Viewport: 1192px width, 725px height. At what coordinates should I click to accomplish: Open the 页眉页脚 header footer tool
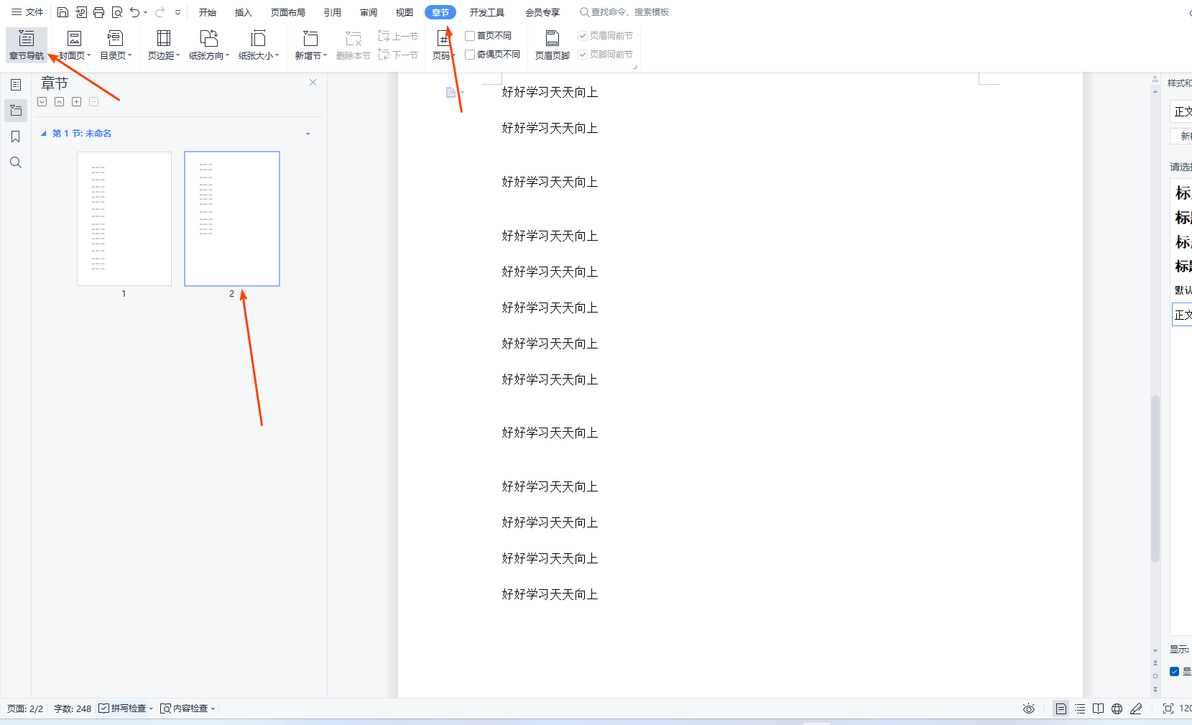pyautogui.click(x=552, y=45)
